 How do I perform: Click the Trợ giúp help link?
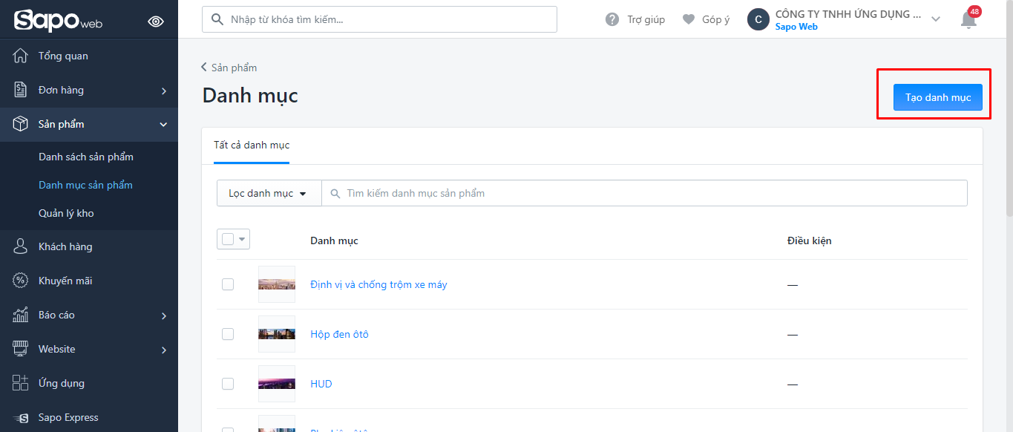point(646,19)
